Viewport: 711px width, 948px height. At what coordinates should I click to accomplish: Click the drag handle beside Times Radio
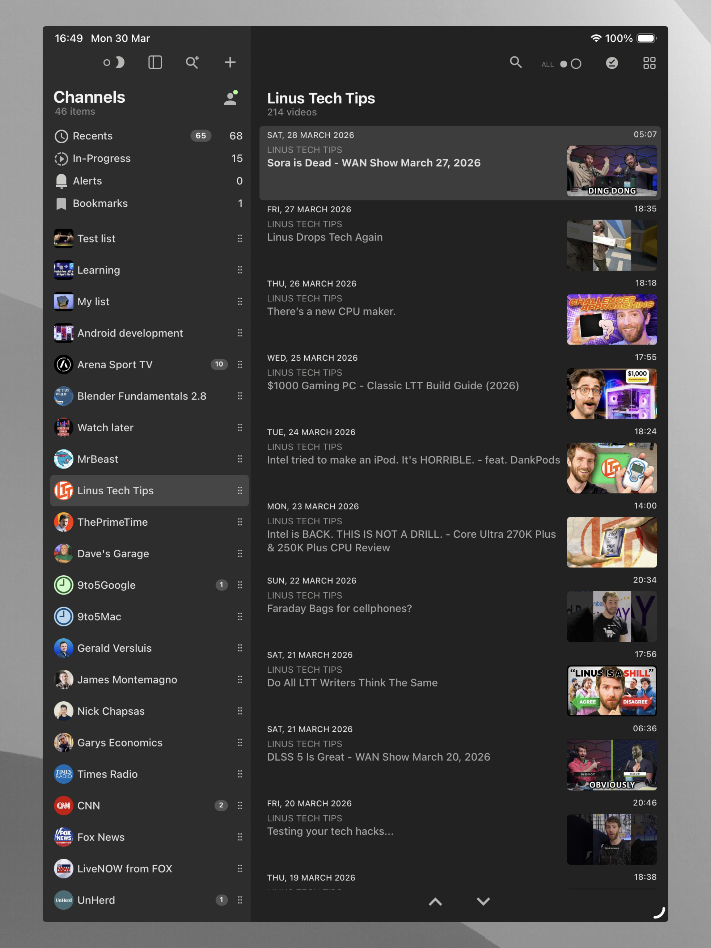point(240,774)
